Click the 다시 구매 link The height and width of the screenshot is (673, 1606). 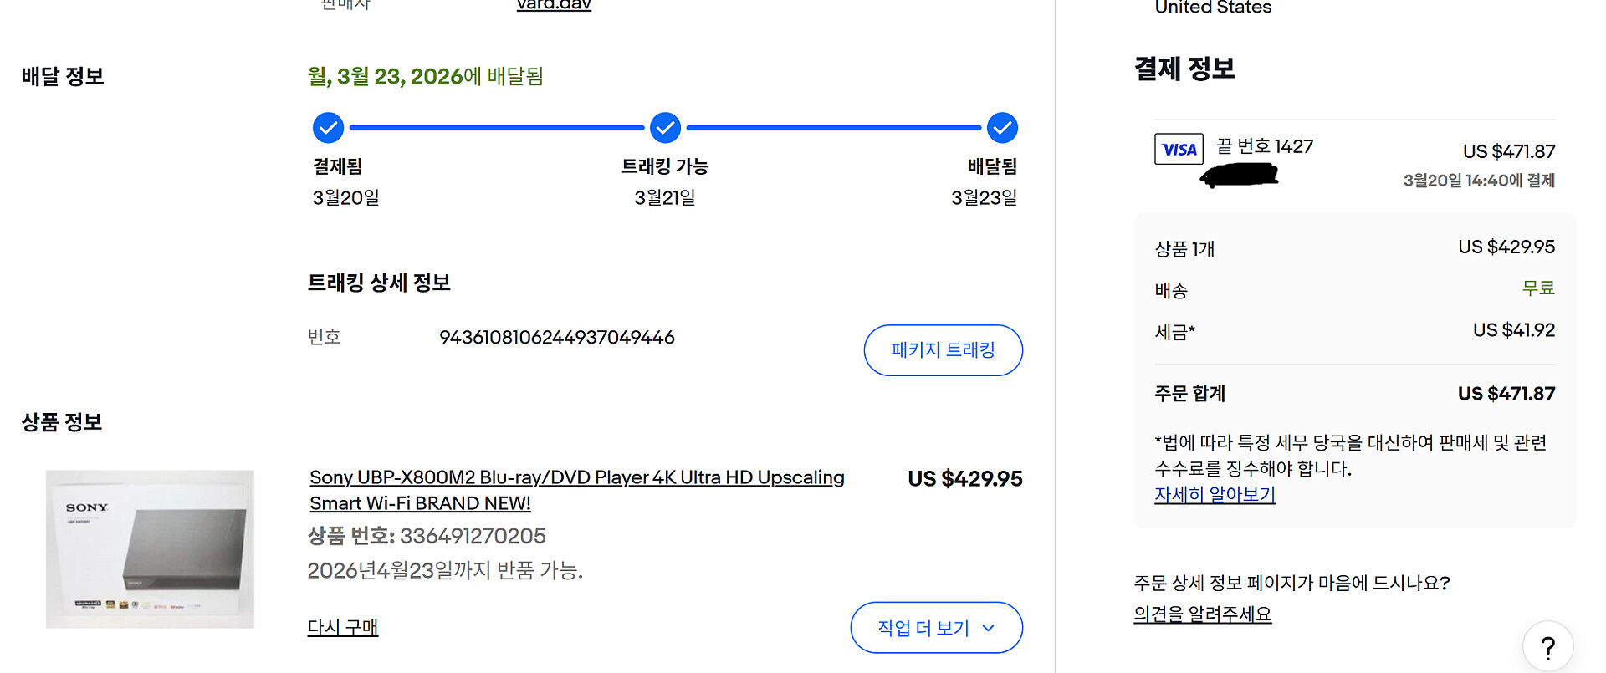click(343, 627)
